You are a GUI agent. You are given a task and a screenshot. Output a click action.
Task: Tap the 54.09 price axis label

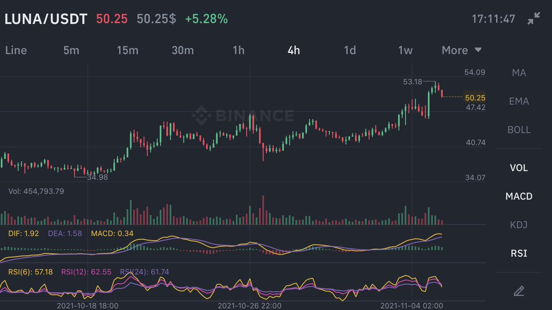coord(475,72)
